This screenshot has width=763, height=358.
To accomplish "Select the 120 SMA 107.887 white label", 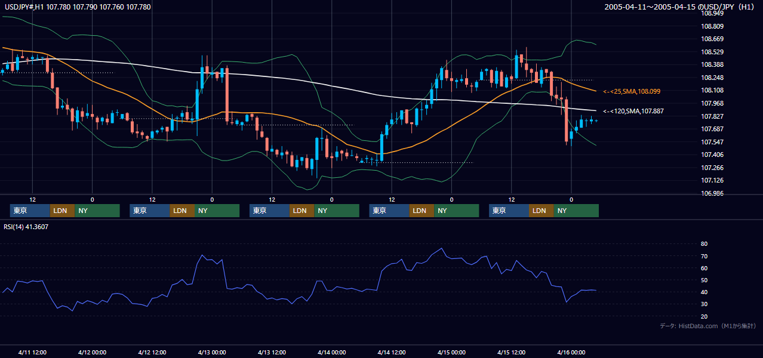I will [633, 111].
